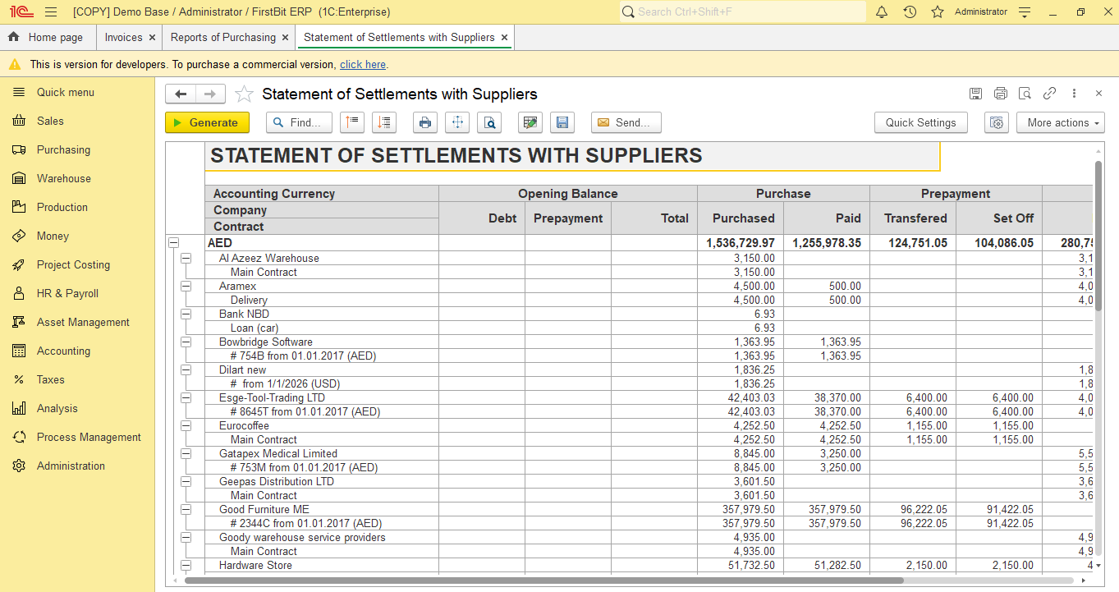Open the Purchasing section

click(x=63, y=149)
